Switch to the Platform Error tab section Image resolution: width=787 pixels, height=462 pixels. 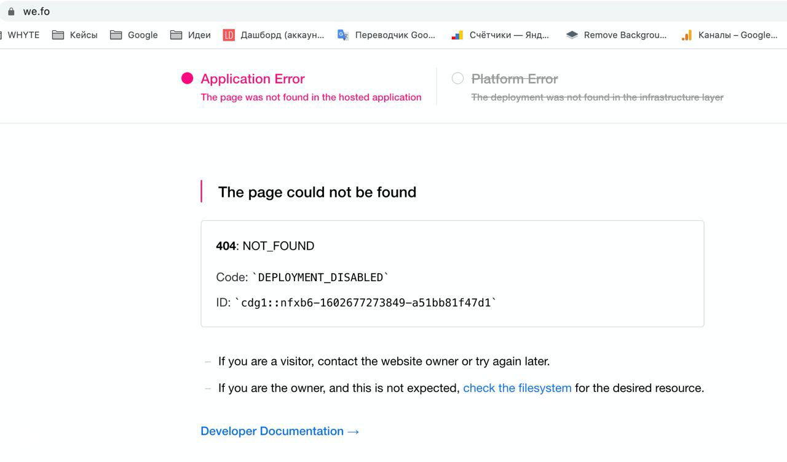click(514, 78)
